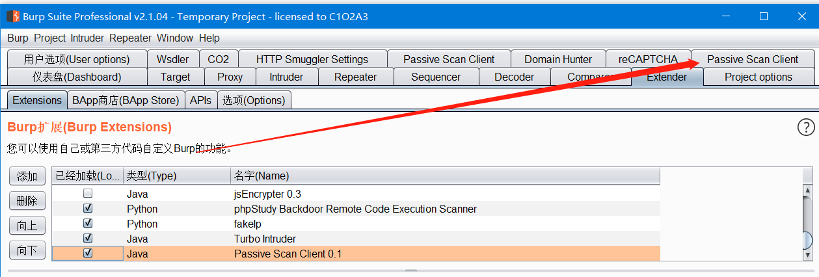Enable the jsEncrypter 0.3 extension checkbox
This screenshot has width=819, height=277.
pyautogui.click(x=88, y=194)
